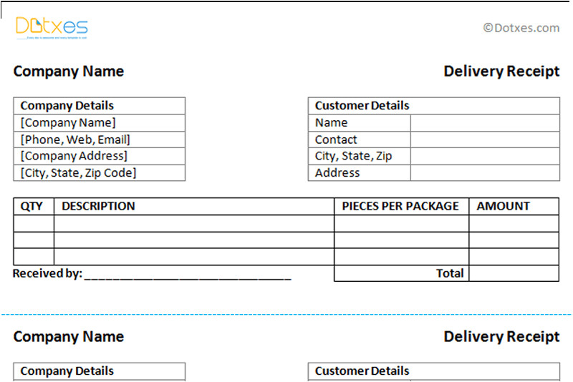Click the first item row's amount cell

click(x=514, y=223)
